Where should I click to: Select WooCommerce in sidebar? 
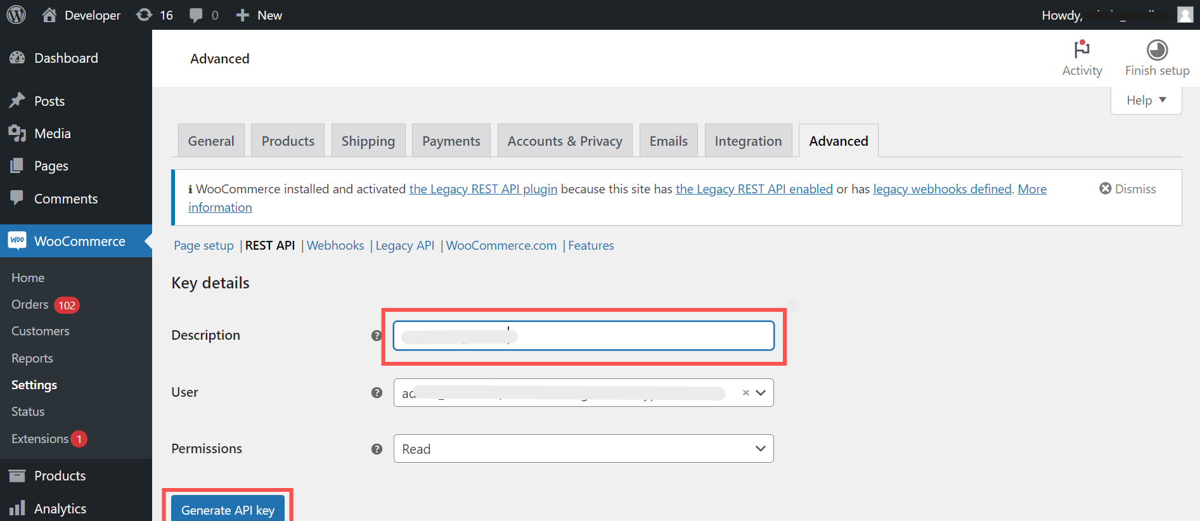point(76,241)
